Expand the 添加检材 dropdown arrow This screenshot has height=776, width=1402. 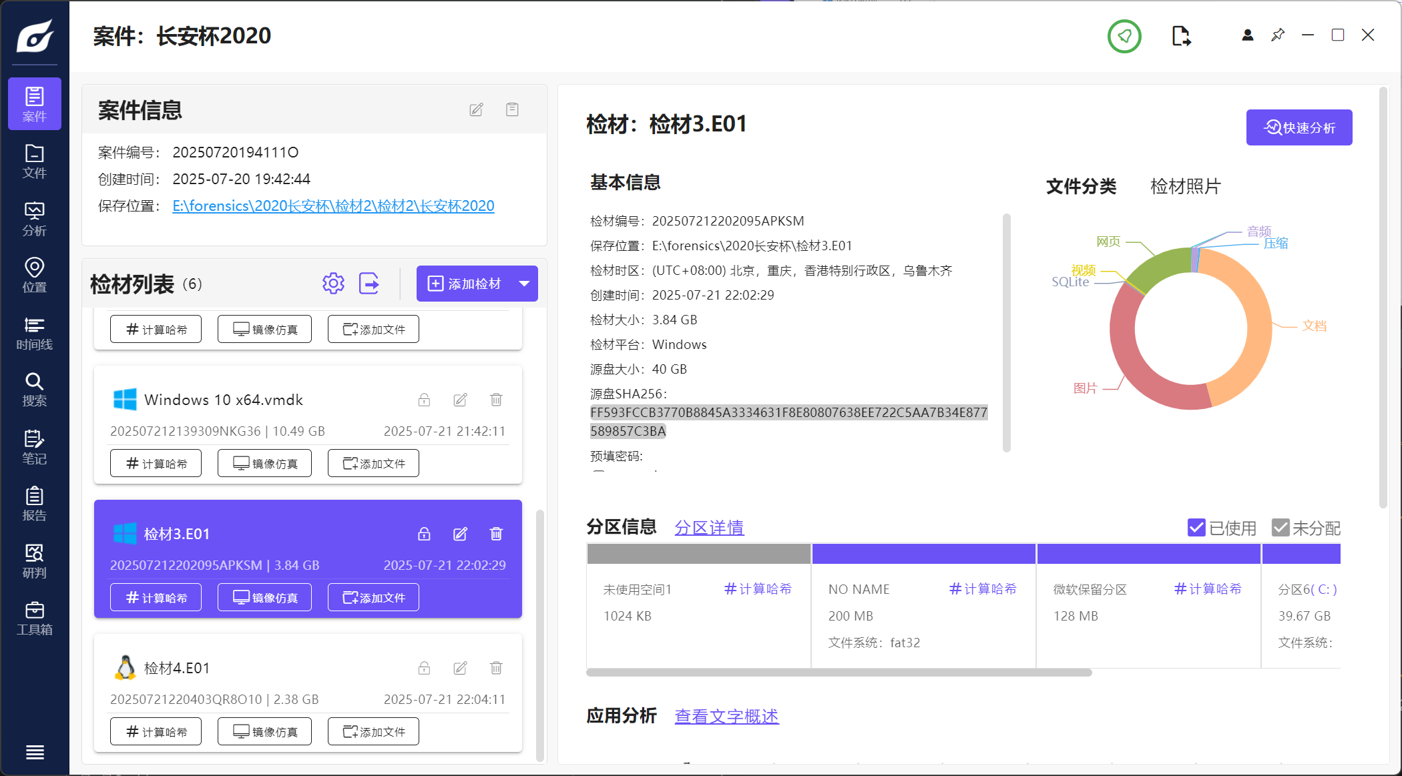coord(525,284)
